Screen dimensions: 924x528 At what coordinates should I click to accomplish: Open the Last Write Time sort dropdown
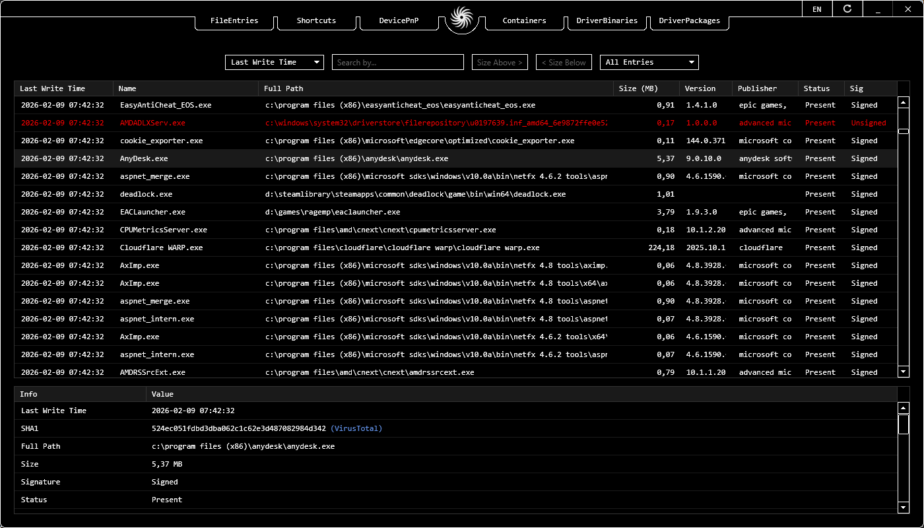[274, 61]
